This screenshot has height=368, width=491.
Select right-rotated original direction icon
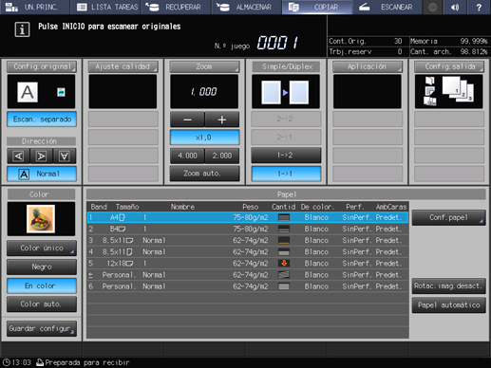(42, 156)
